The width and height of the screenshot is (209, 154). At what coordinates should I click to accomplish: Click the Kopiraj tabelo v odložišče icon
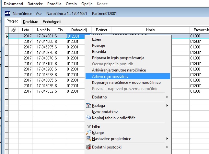[88, 118]
